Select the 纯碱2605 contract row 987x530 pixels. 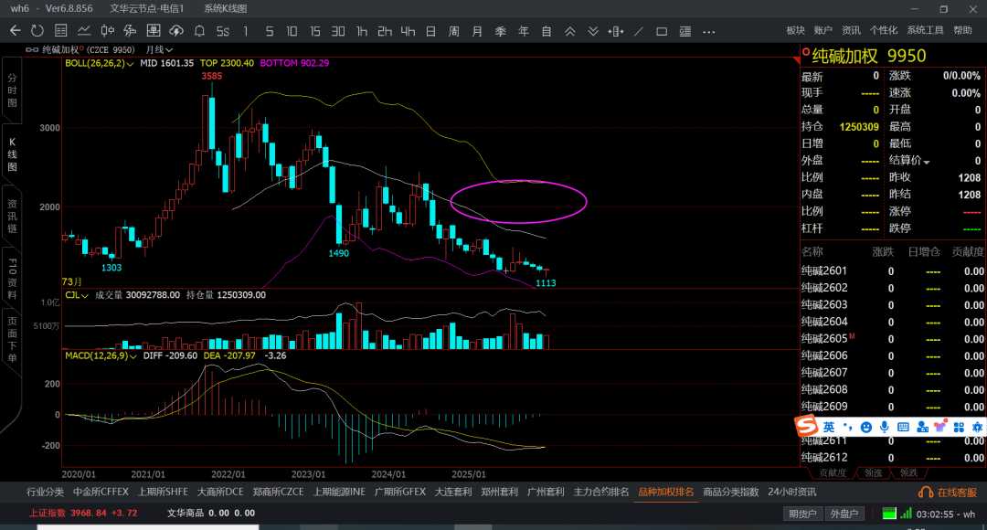893,339
